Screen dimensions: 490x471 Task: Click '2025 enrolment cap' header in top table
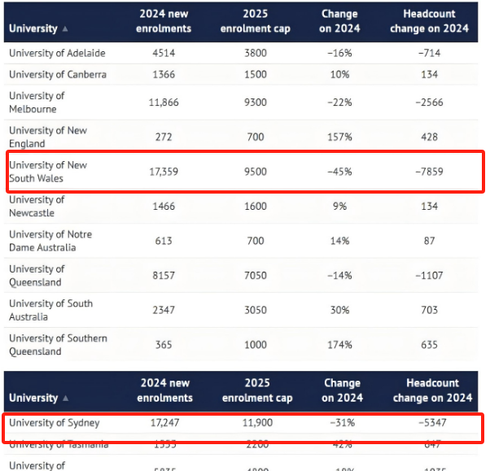[256, 21]
